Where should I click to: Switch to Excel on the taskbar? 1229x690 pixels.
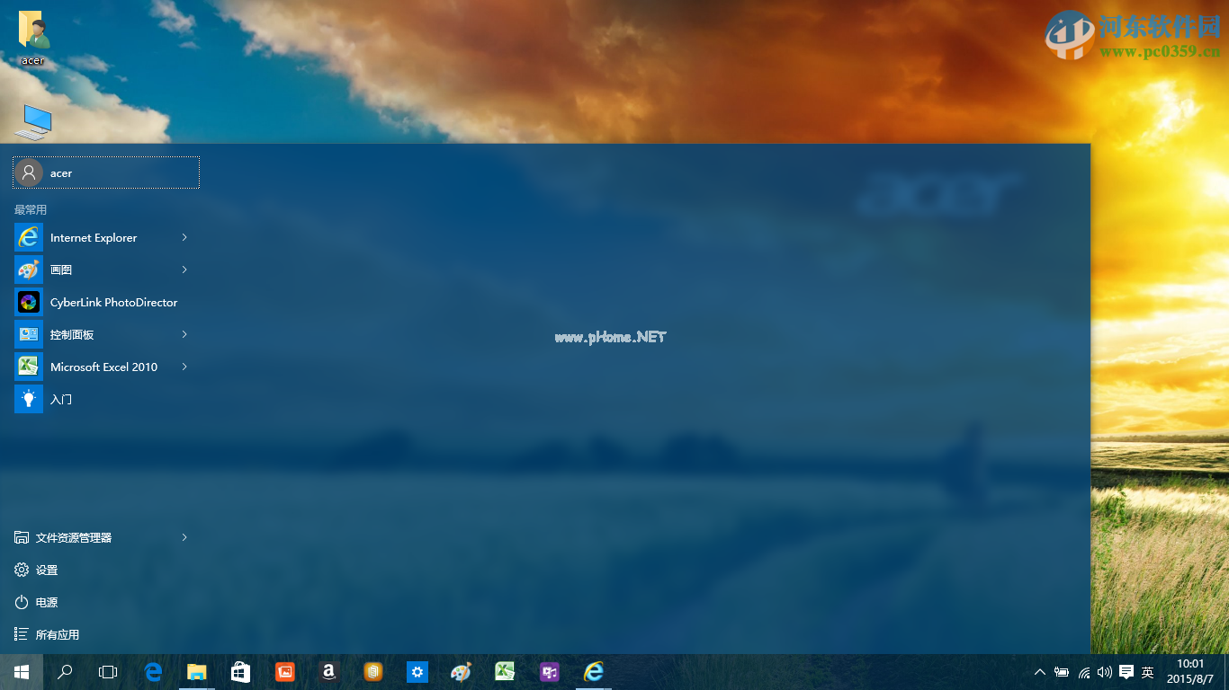click(505, 672)
